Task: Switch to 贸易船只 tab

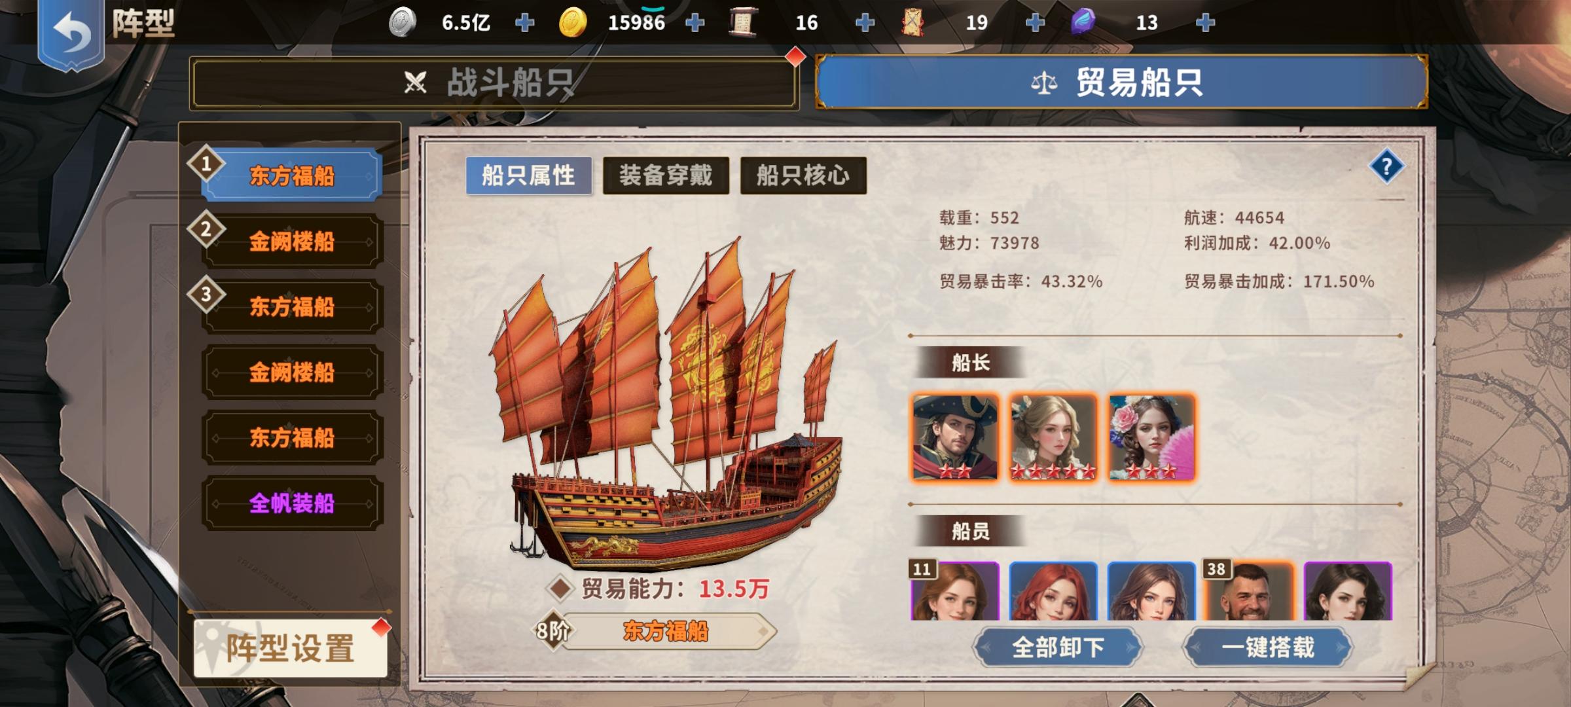Action: 1121,82
